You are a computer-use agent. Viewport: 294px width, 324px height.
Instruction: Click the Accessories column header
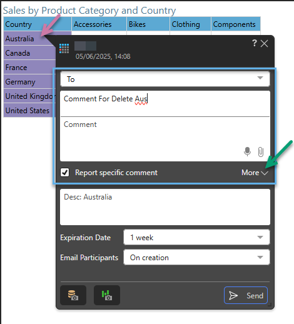99,24
